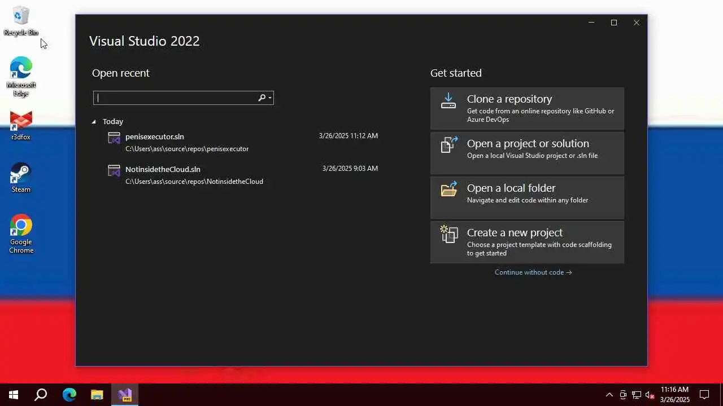Image resolution: width=723 pixels, height=406 pixels.
Task: Show hidden system tray icons
Action: 609,395
